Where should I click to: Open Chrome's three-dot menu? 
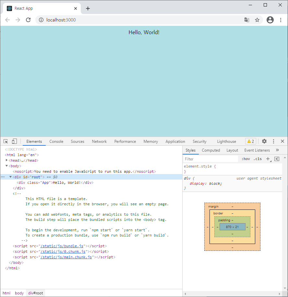coord(281,20)
